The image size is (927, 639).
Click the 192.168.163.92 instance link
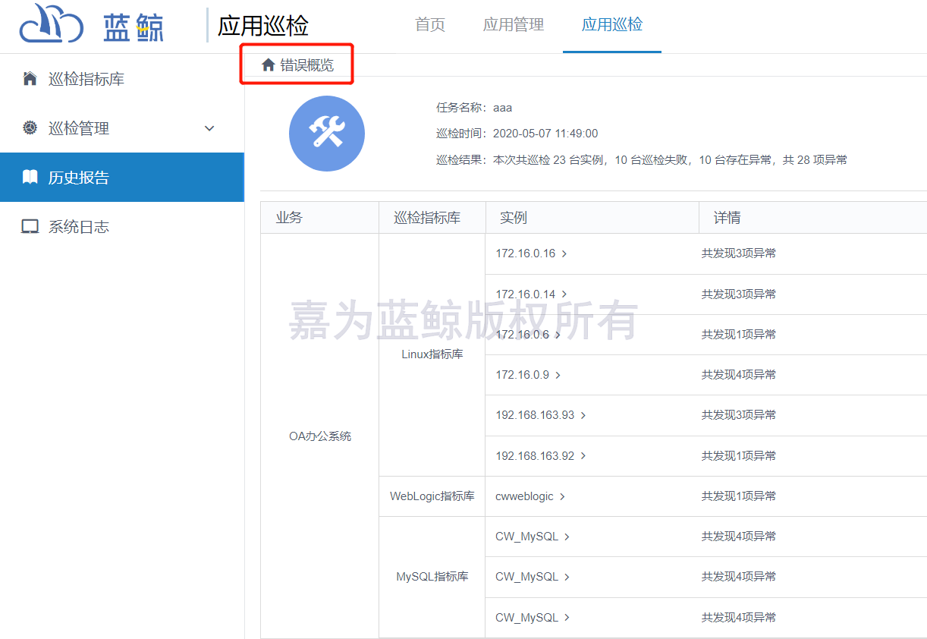click(x=535, y=456)
